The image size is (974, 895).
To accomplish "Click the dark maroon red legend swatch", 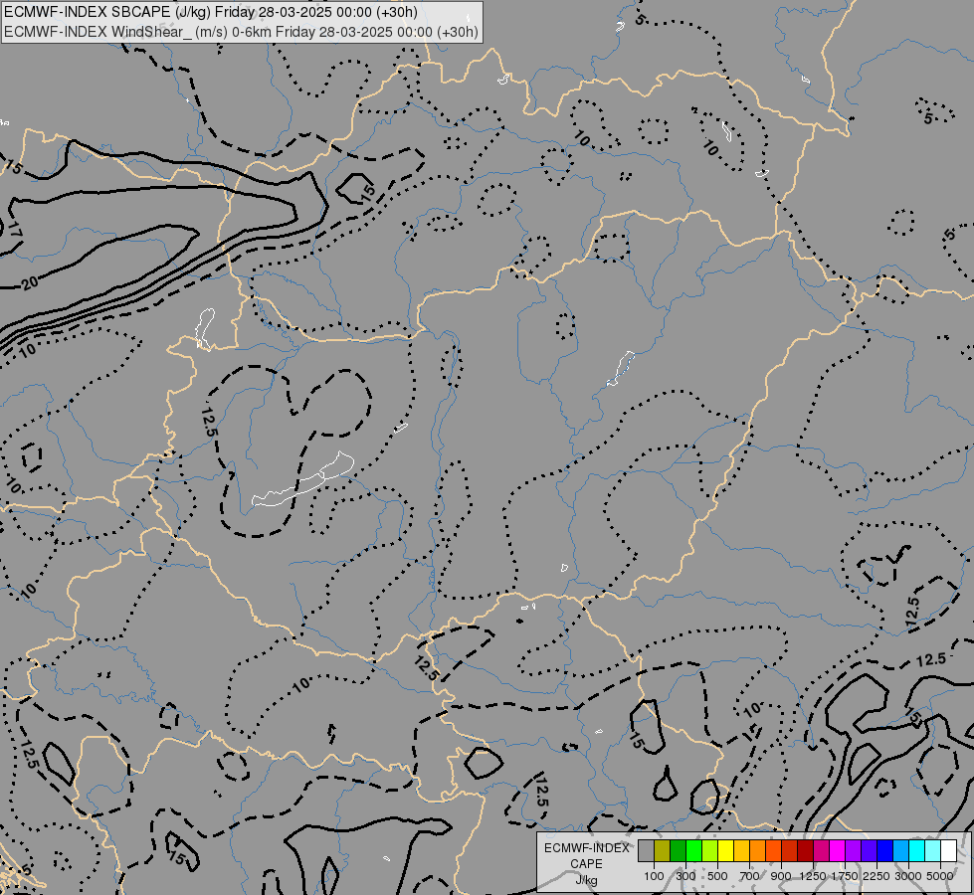I will (805, 851).
